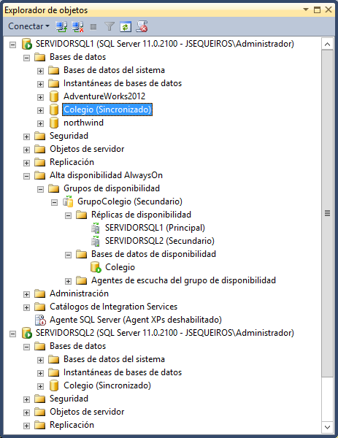
Task: Expand Colegio (Sincronizado) under SERVIDORSQL1
Action: (40, 110)
